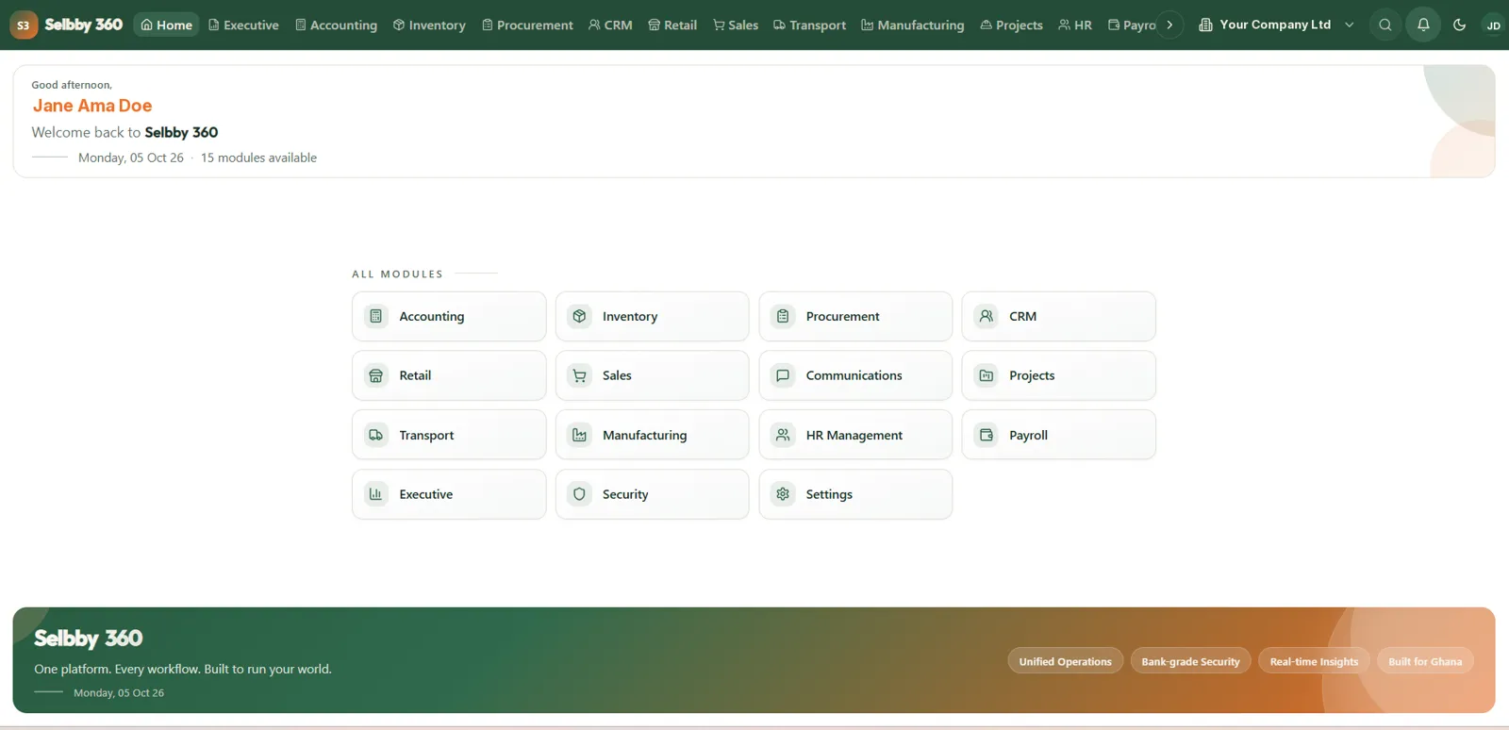Select CRM in top navigation
1509x730 pixels.
tap(610, 25)
